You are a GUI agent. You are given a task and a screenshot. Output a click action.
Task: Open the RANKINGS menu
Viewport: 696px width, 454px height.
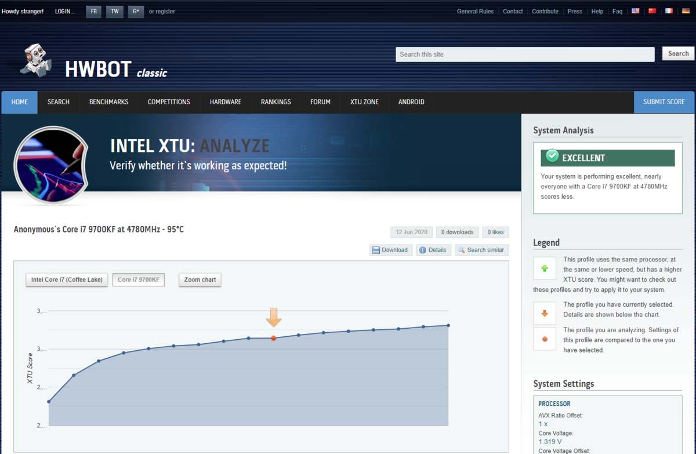point(276,102)
